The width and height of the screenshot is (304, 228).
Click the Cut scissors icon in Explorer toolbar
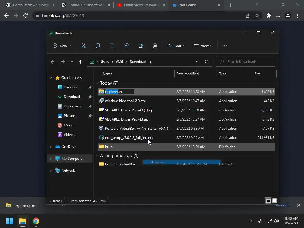pos(83,46)
